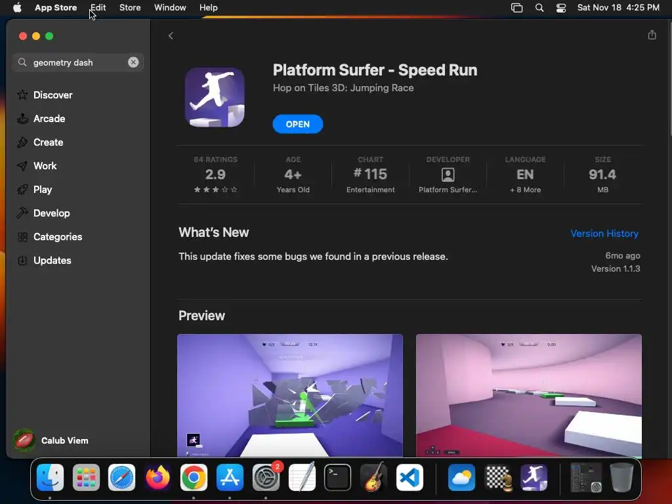Launch Safari from the Dock
The height and width of the screenshot is (504, 672).
click(121, 477)
